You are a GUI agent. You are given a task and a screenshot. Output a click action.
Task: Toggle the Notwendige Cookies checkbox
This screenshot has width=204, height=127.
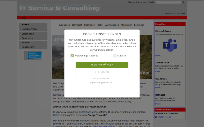coord(72,56)
